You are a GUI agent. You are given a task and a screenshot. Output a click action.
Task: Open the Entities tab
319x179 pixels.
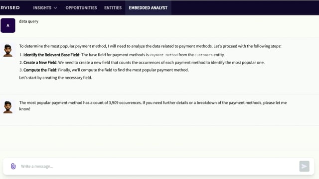113,8
